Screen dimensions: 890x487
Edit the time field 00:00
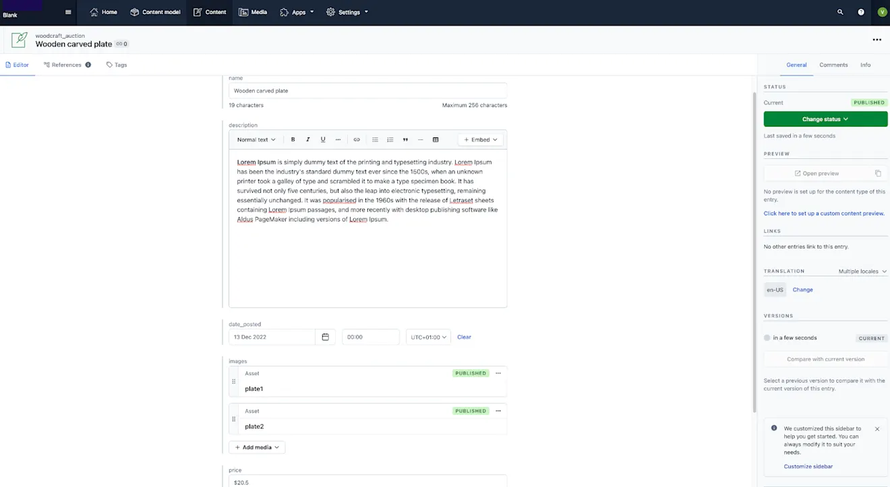click(371, 337)
